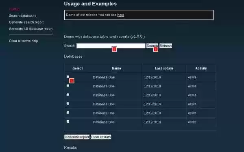Click 'Database One' in the last row
Viewport: 244px width, 152px height.
tap(104, 122)
